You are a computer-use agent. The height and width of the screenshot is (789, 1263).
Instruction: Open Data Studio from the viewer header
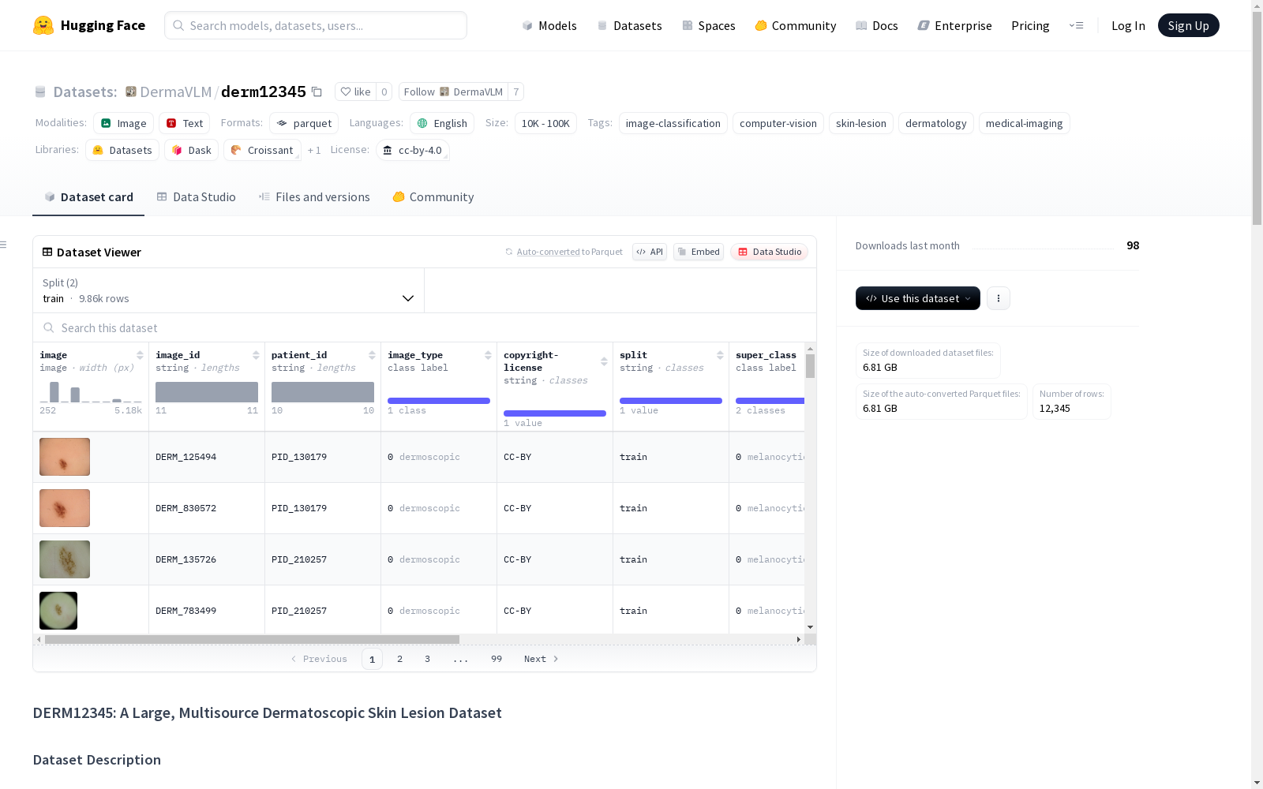770,252
